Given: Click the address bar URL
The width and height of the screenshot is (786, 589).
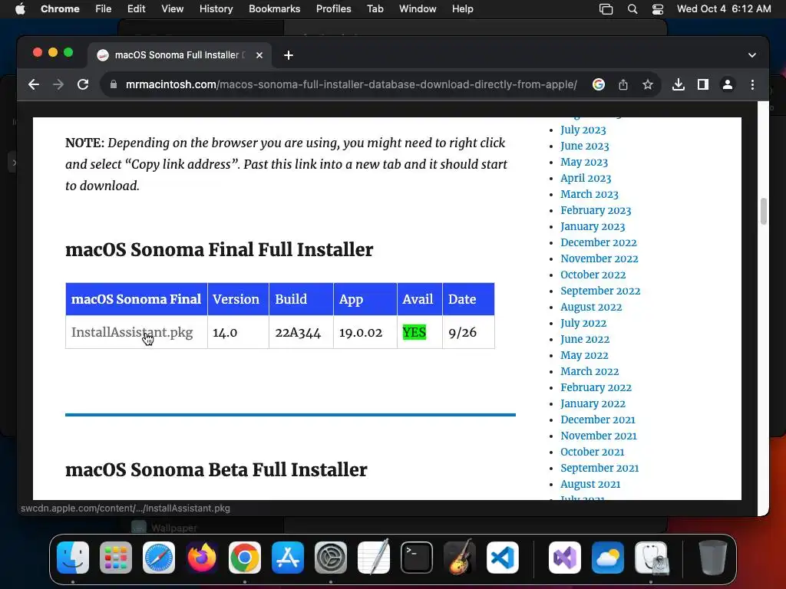Looking at the screenshot, I should (x=351, y=84).
